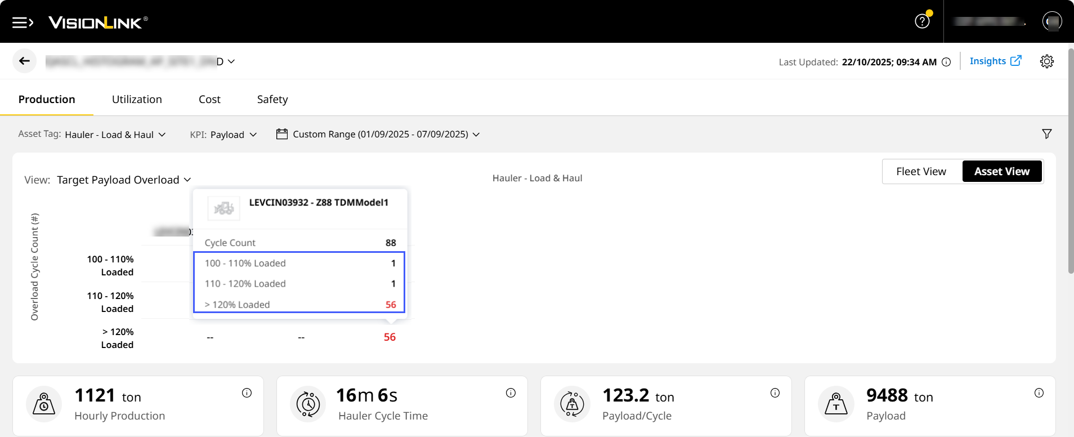Open the Safety tab
This screenshot has width=1074, height=437.
[x=272, y=100]
